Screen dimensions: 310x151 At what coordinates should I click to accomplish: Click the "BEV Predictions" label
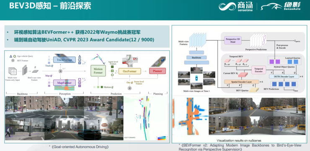pyautogui.click(x=271, y=89)
